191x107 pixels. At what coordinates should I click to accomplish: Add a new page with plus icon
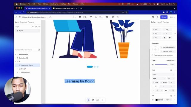[x=33, y=26]
